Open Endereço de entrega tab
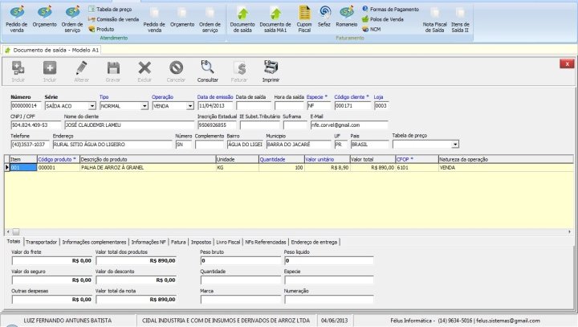Viewport: 578px width, 327px height. tap(314, 242)
